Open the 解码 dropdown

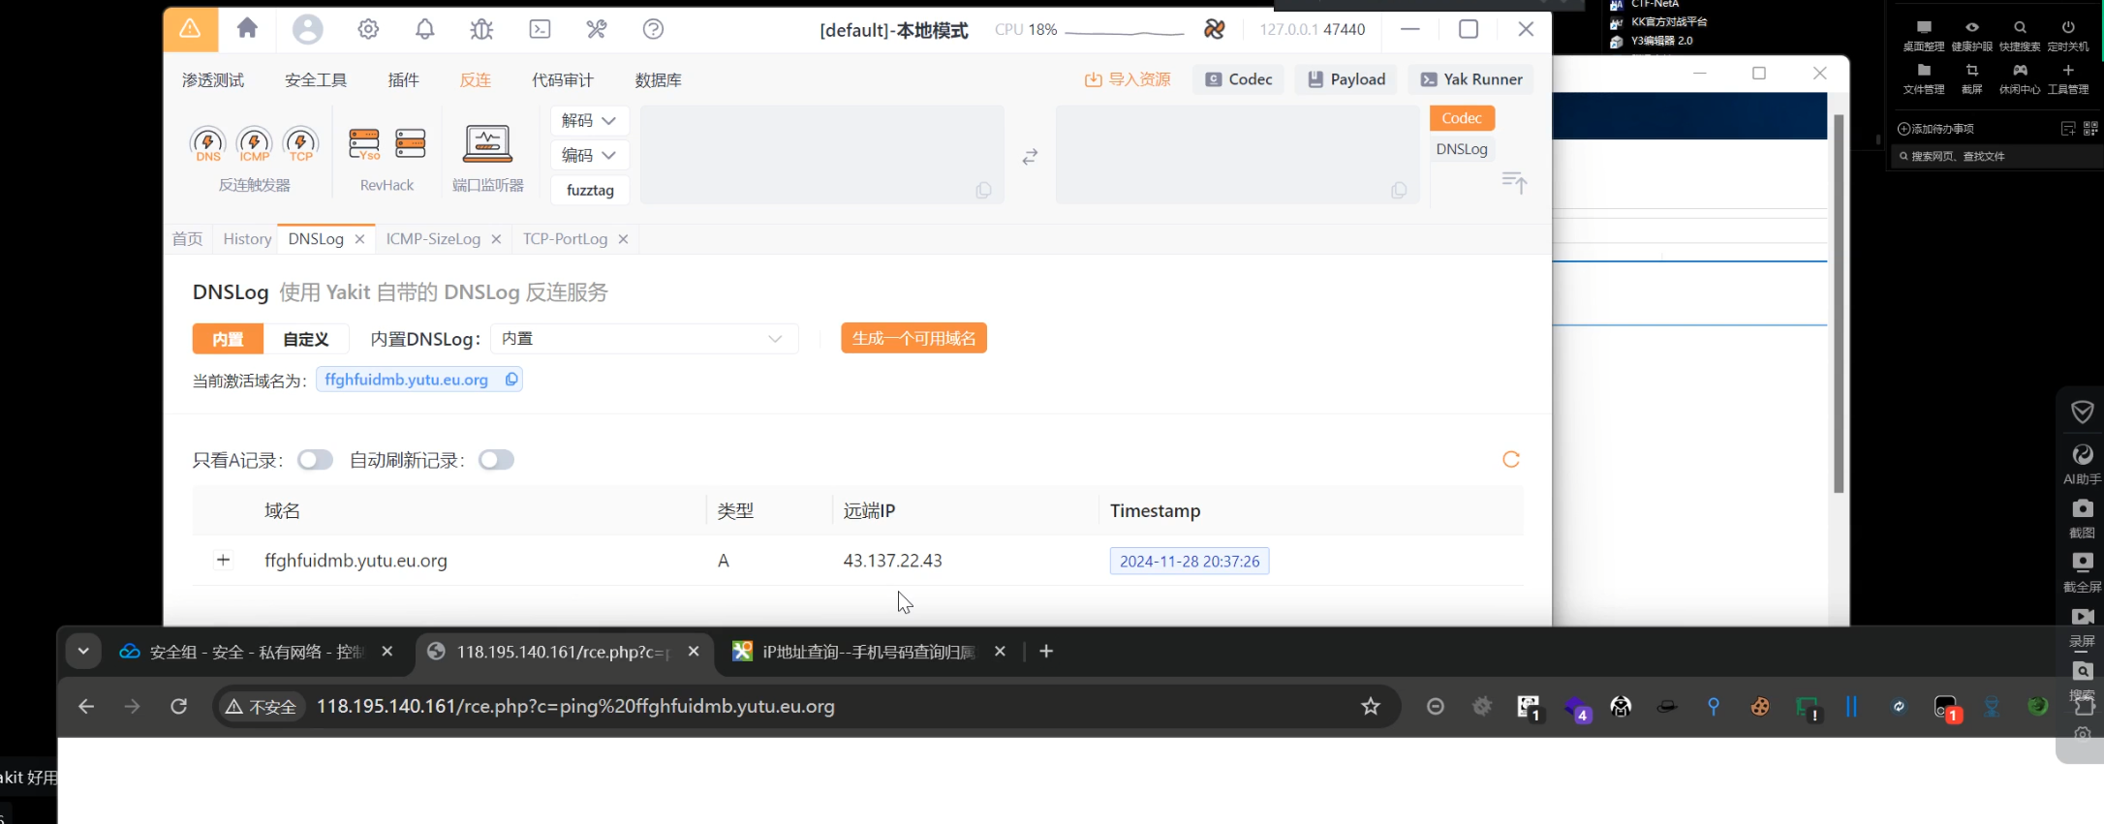tap(589, 120)
